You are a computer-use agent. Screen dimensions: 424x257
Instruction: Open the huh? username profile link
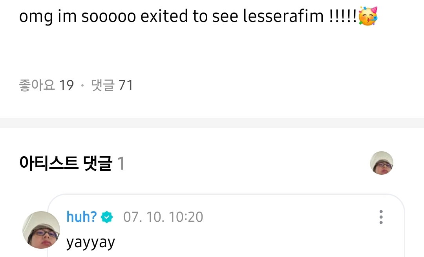[81, 217]
